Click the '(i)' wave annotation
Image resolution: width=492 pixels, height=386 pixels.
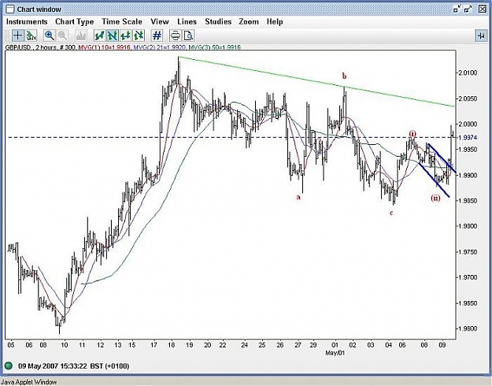tap(412, 134)
